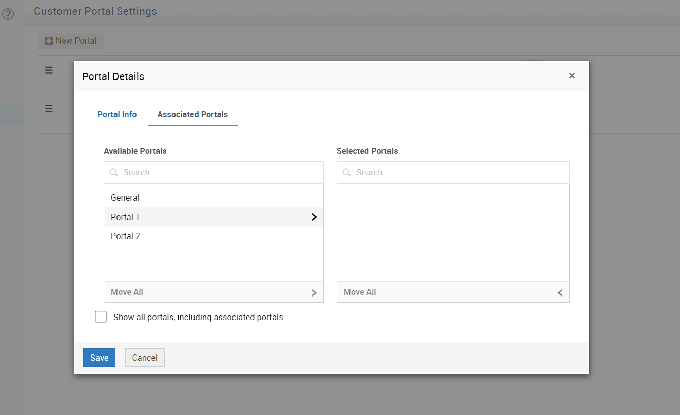Click Move All right arrow in Available Portals
Screen dimensions: 680x415
(314, 292)
